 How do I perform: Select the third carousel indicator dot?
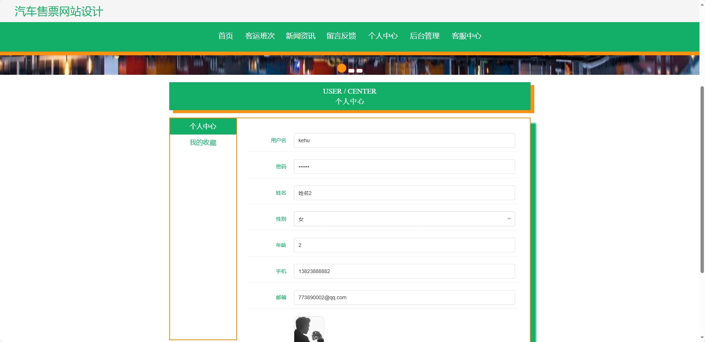[360, 70]
